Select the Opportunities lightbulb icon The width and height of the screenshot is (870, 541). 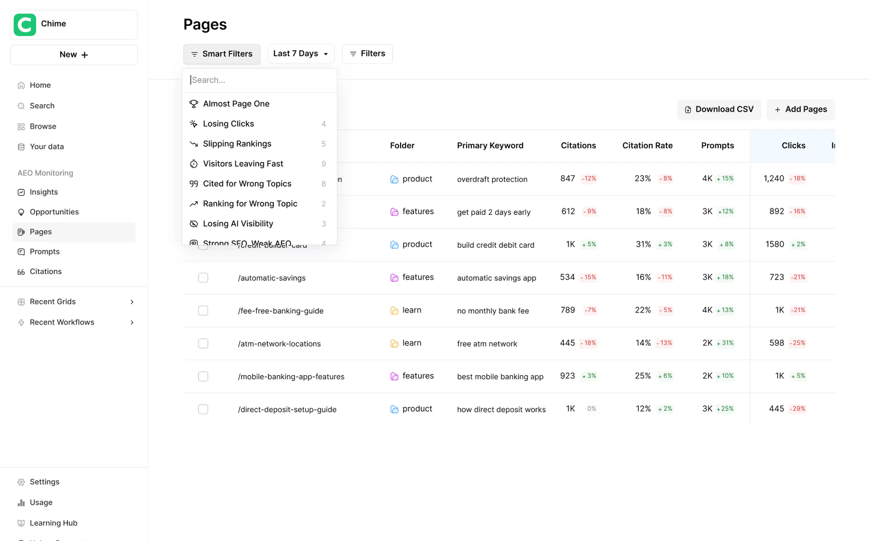coord(21,212)
